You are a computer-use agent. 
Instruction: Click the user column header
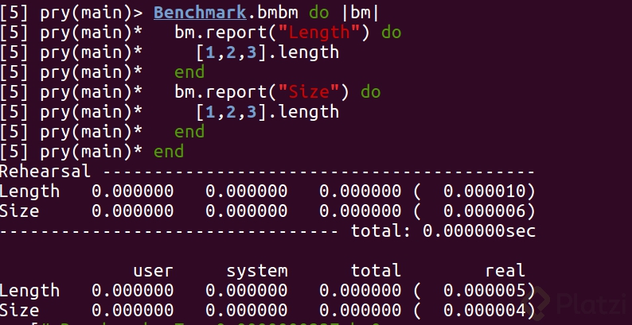pos(153,271)
